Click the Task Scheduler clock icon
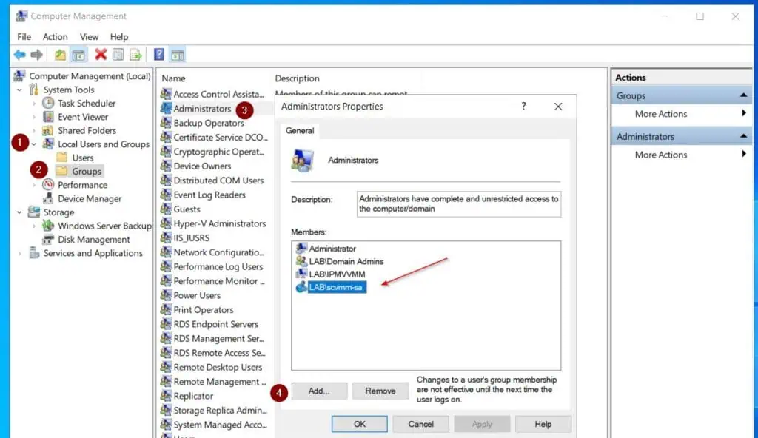This screenshot has height=438, width=758. [x=48, y=103]
